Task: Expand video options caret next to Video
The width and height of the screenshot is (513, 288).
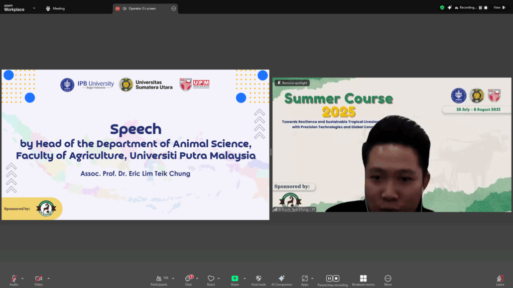Action: pos(48,279)
